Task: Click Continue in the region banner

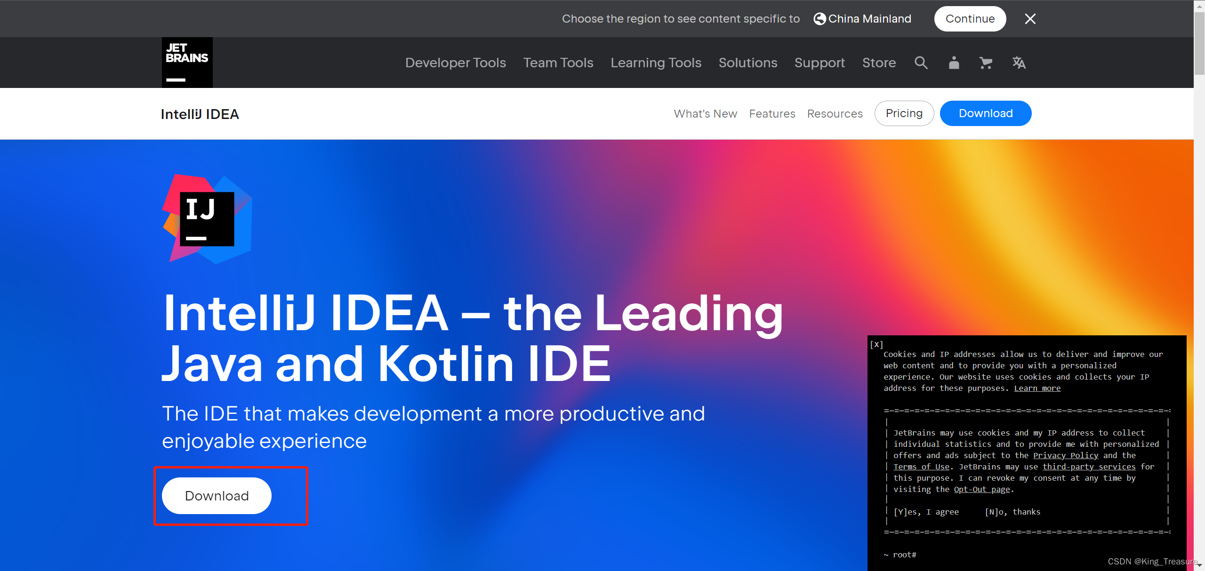Action: coord(970,19)
